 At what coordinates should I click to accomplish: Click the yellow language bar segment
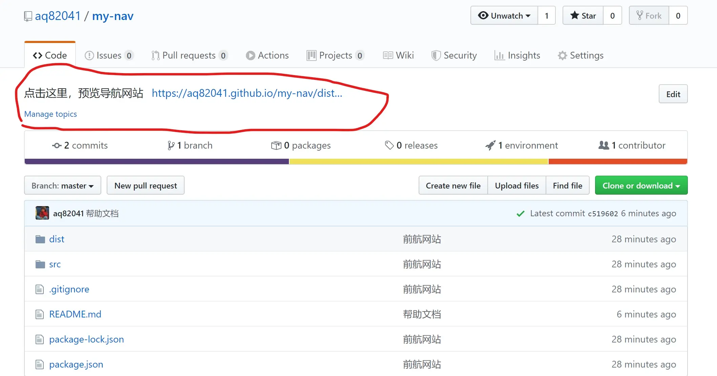[x=418, y=161]
